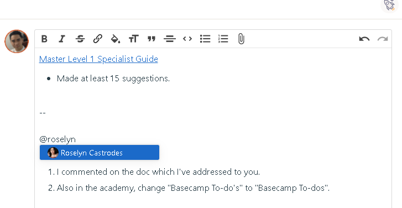Viewport: 402px width, 208px height.
Task: Undo the last edit
Action: 364,39
